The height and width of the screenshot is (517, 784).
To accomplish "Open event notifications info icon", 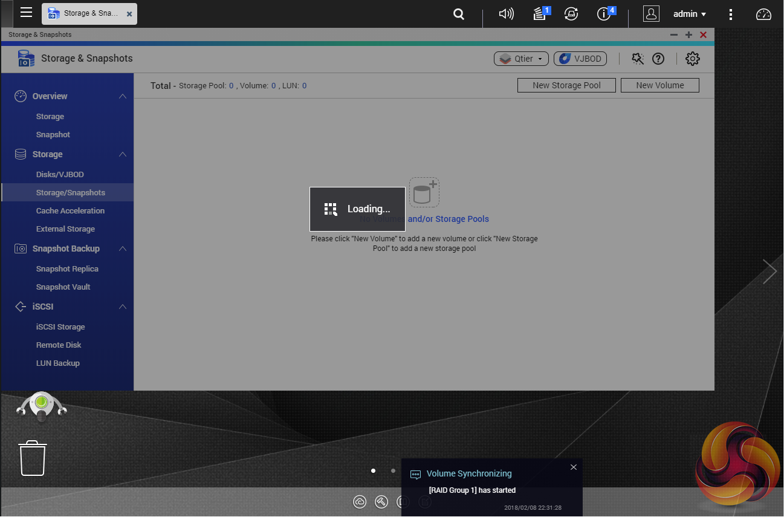I will coord(604,14).
